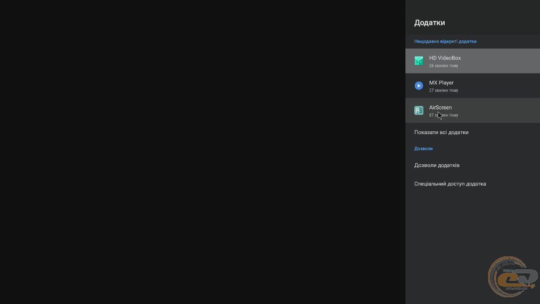Open the HD VideoBox app name label

click(445, 58)
